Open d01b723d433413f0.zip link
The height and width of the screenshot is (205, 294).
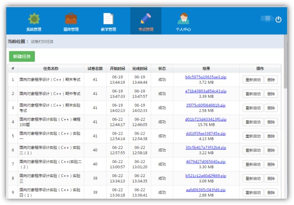206,119
